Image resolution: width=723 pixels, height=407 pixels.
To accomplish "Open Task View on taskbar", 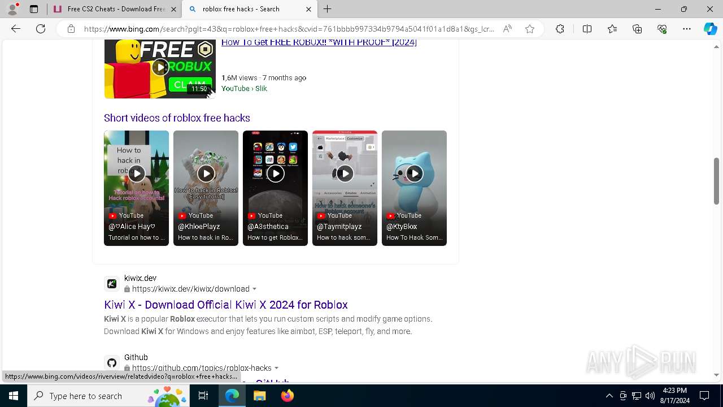I will 204,396.
